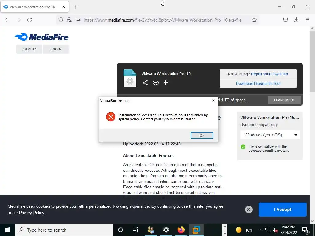The height and width of the screenshot is (236, 315).
Task: Click scrollbar down arrow
Action: pos(312,221)
